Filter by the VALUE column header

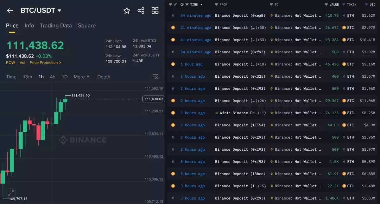tap(332, 4)
